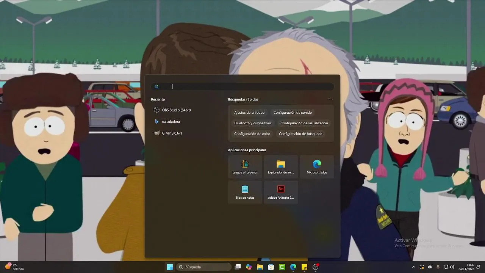
Task: Click the microphone tray icon
Action: (x=438, y=267)
